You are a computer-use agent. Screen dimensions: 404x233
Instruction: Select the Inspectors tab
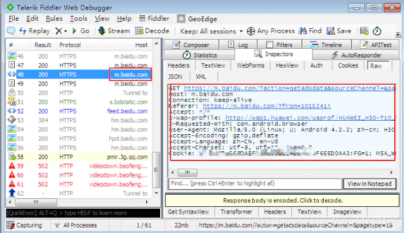(x=274, y=54)
